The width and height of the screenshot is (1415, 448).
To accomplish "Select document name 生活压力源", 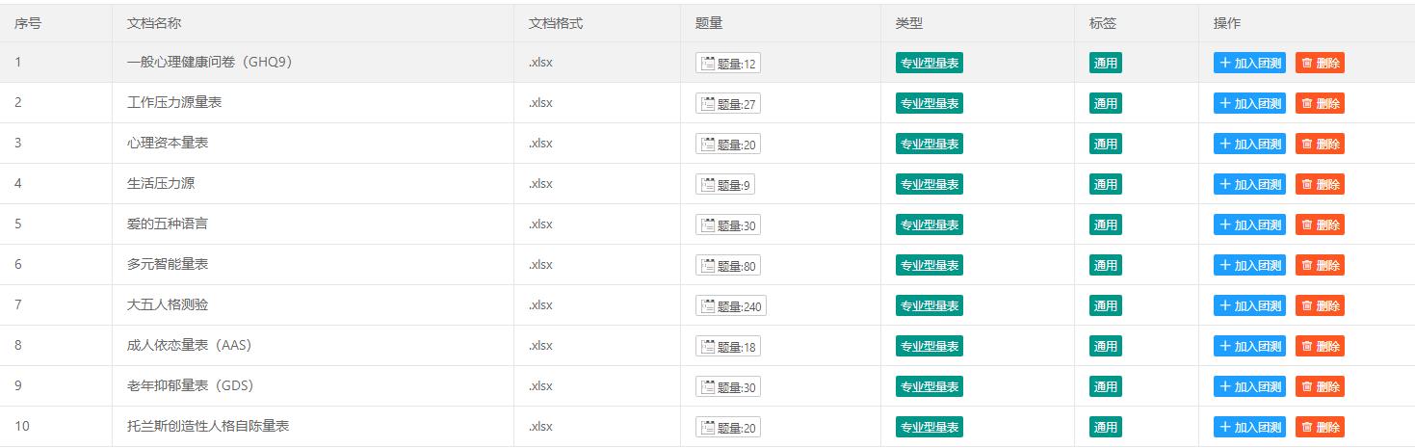I will (161, 183).
